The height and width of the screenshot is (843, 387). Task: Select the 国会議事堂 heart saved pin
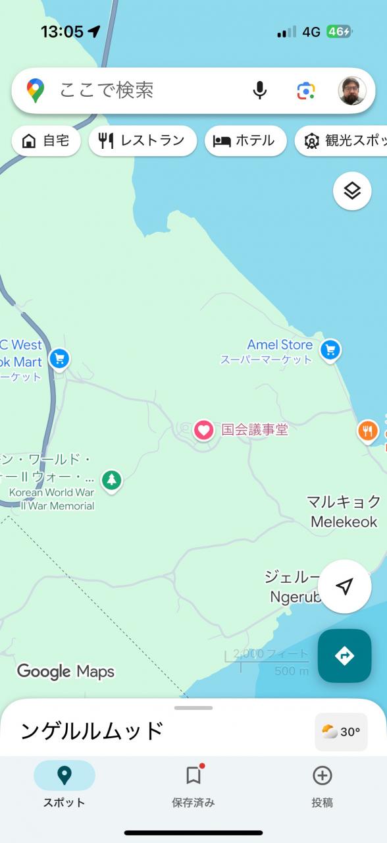tap(203, 431)
